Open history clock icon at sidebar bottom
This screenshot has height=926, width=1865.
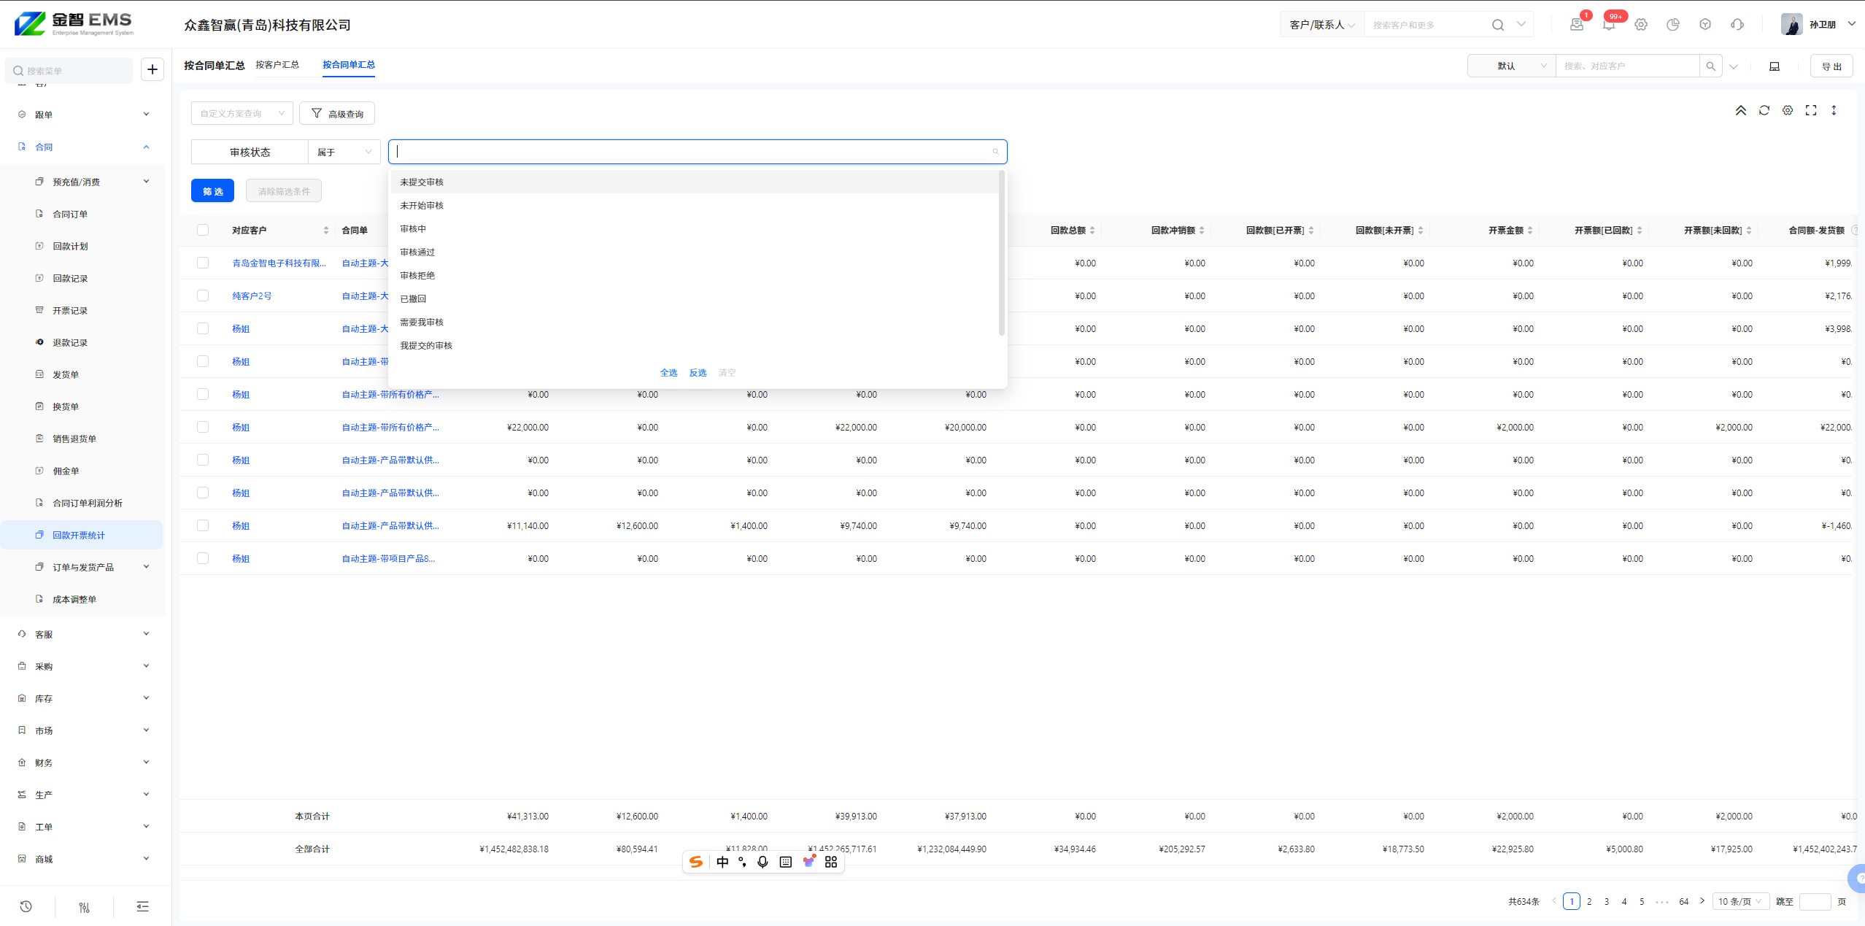coord(26,906)
